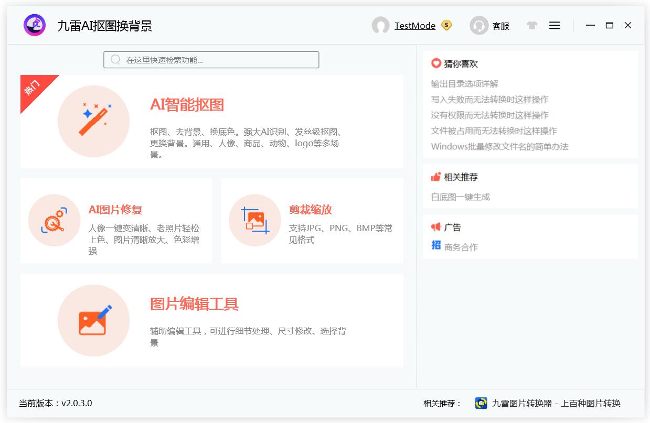Open the 写入失败而无法转换时这样操作 link
650x423 pixels.
pyautogui.click(x=490, y=100)
